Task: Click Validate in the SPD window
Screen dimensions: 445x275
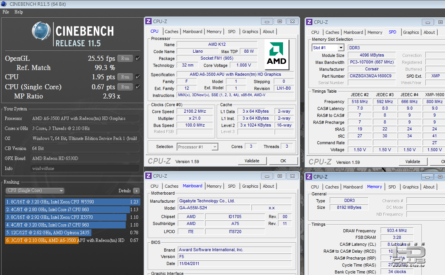Action: tap(413, 162)
